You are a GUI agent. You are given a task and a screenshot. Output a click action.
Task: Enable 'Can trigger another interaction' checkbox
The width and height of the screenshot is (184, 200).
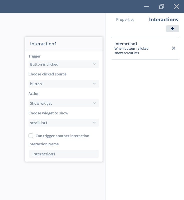[31, 136]
